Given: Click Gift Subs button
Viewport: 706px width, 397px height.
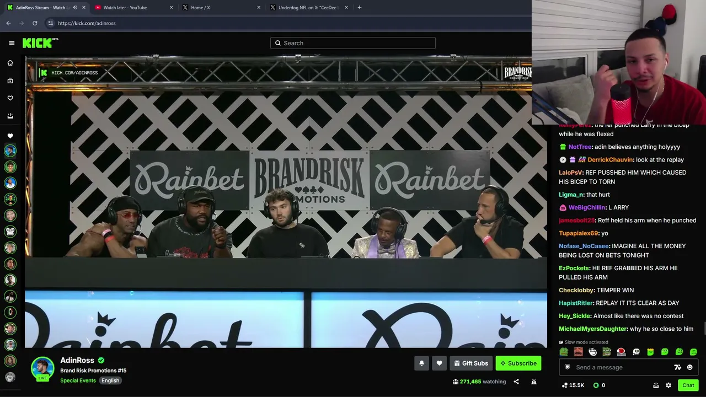Looking at the screenshot, I should coord(471,363).
